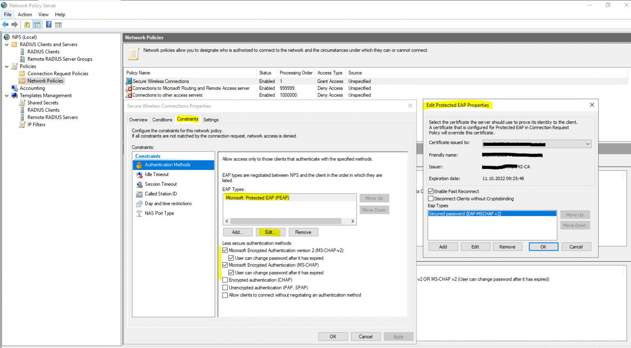Disable Microsoft Encrypted Authentication (MS-CHAP)
The image size is (631, 348).
click(225, 265)
